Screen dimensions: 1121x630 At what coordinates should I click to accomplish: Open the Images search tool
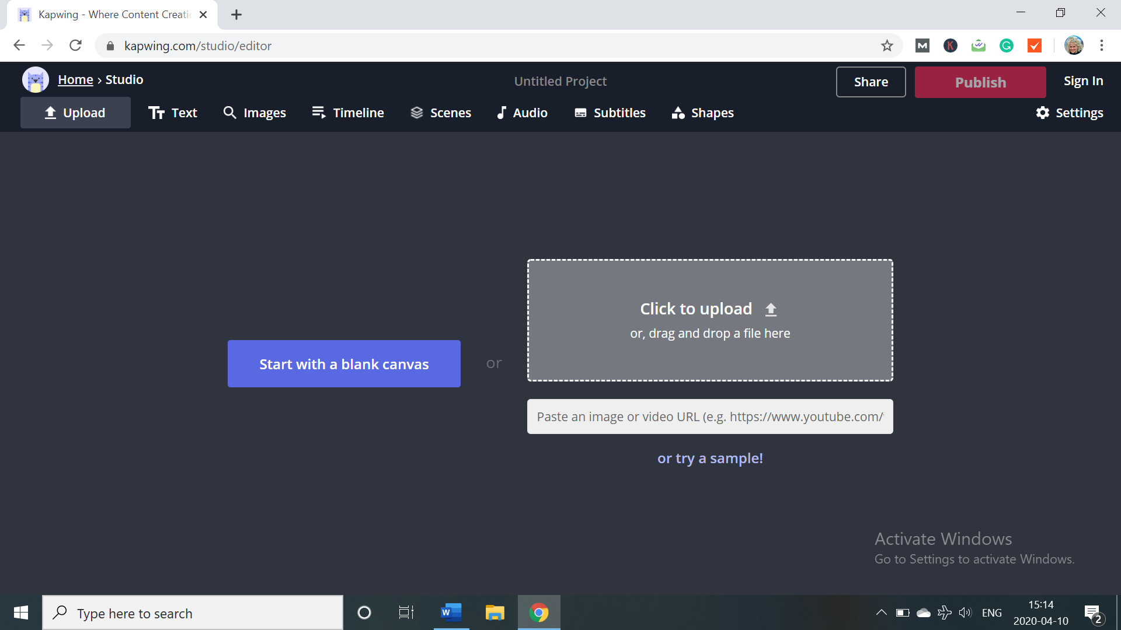(x=255, y=113)
